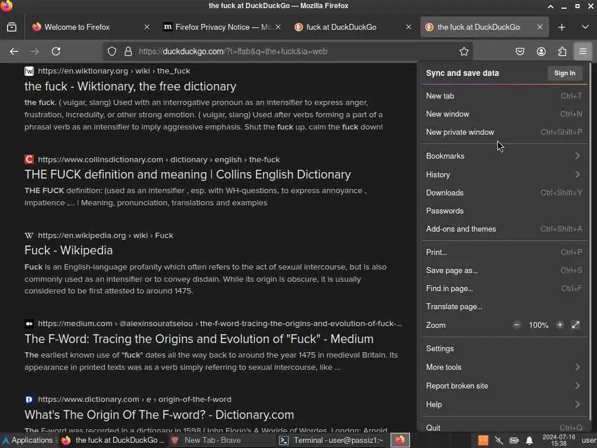Screen dimensions: 597x448
Task: Click the padlock site info icon
Action: [128, 51]
